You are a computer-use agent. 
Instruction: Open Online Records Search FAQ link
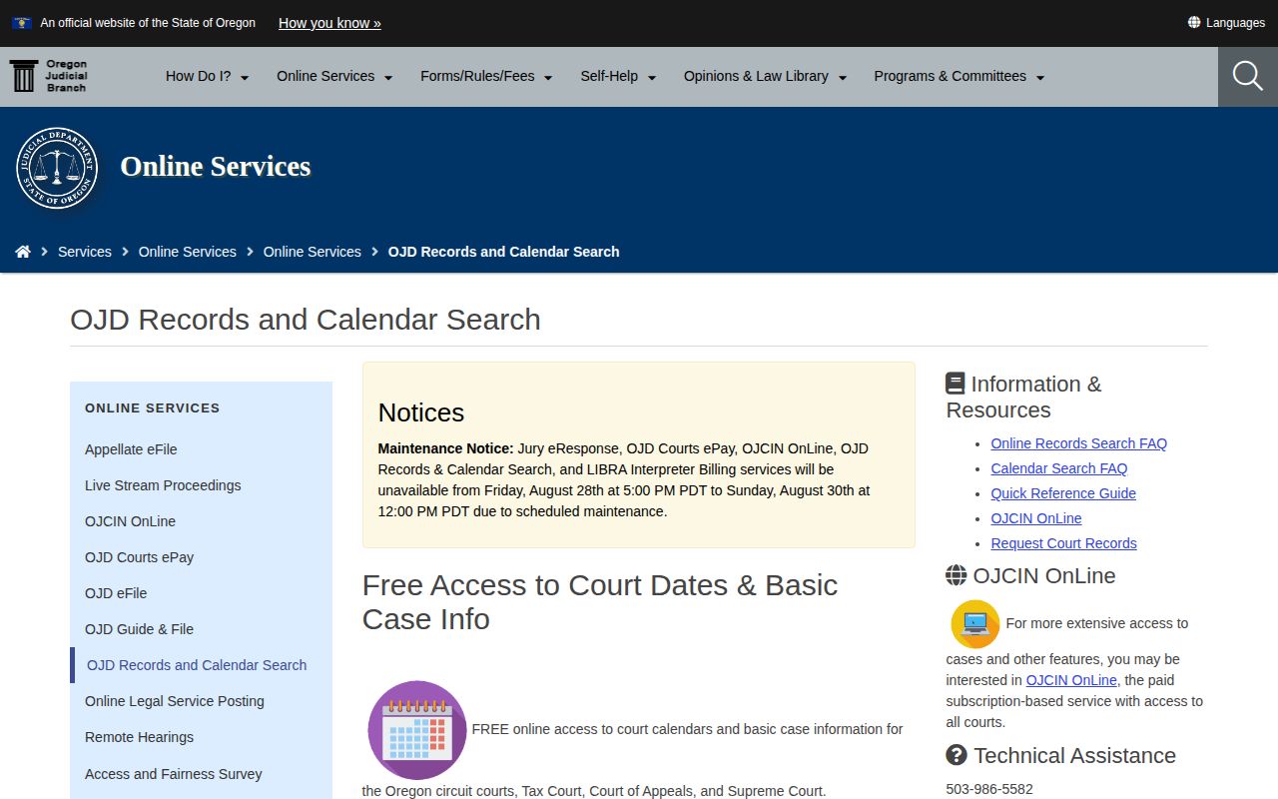1078,443
